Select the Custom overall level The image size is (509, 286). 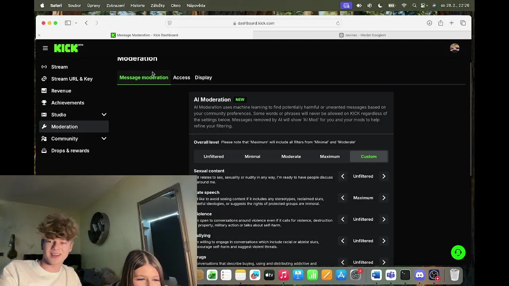pos(369,157)
